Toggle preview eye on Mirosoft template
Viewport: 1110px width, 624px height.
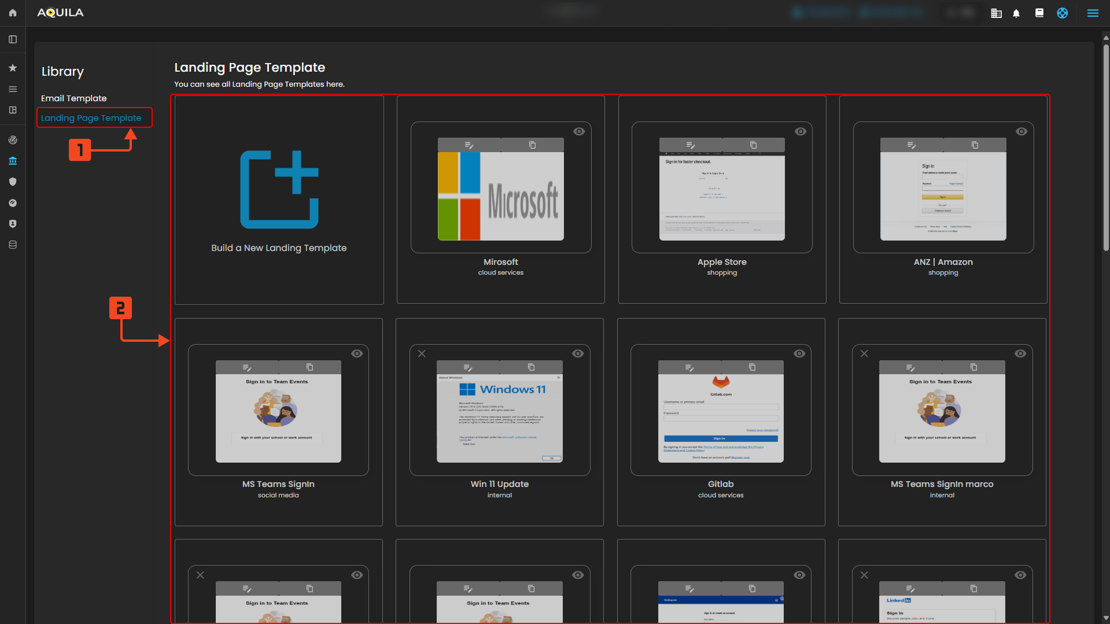pyautogui.click(x=579, y=132)
